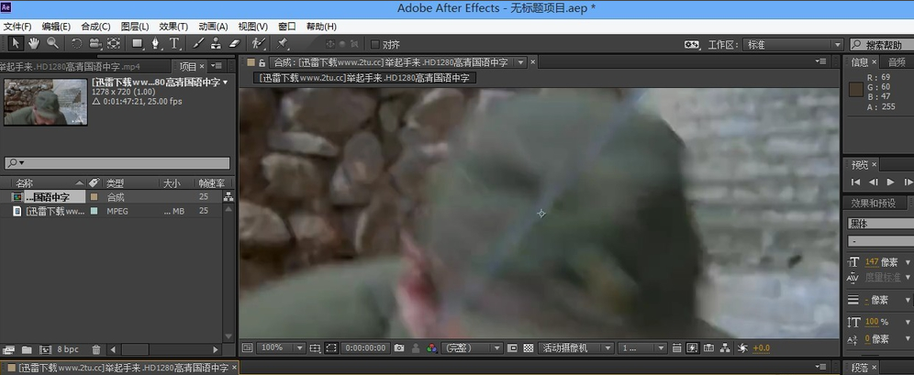Select the Horizontal Type tool
Image resolution: width=914 pixels, height=375 pixels.
pos(174,43)
